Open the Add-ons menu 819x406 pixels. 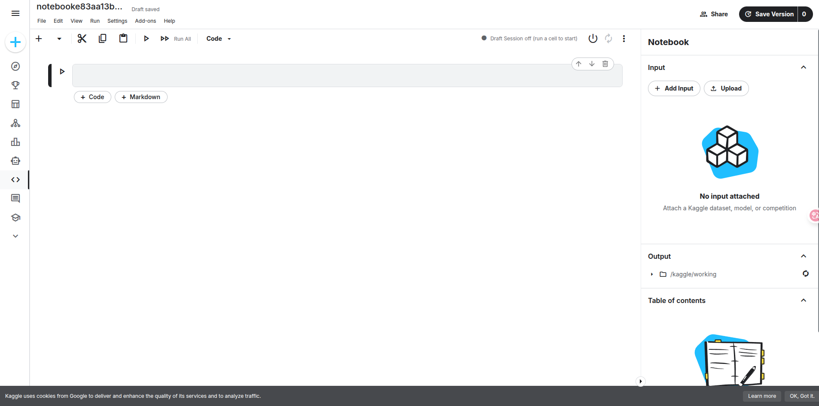[x=145, y=21]
